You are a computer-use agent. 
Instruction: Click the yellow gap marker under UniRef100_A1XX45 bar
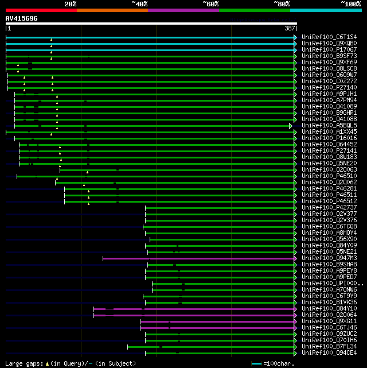[52, 134]
